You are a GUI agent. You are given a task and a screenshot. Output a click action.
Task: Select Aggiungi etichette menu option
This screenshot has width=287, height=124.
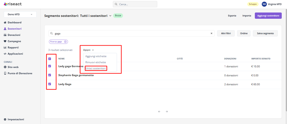tap(96, 56)
